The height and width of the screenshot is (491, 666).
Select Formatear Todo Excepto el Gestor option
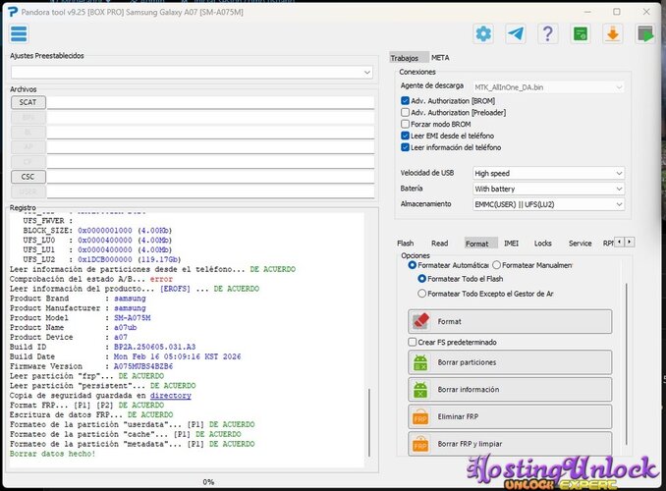pos(421,294)
